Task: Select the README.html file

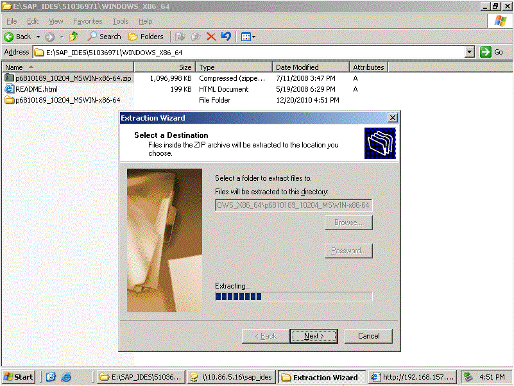Action: click(36, 89)
